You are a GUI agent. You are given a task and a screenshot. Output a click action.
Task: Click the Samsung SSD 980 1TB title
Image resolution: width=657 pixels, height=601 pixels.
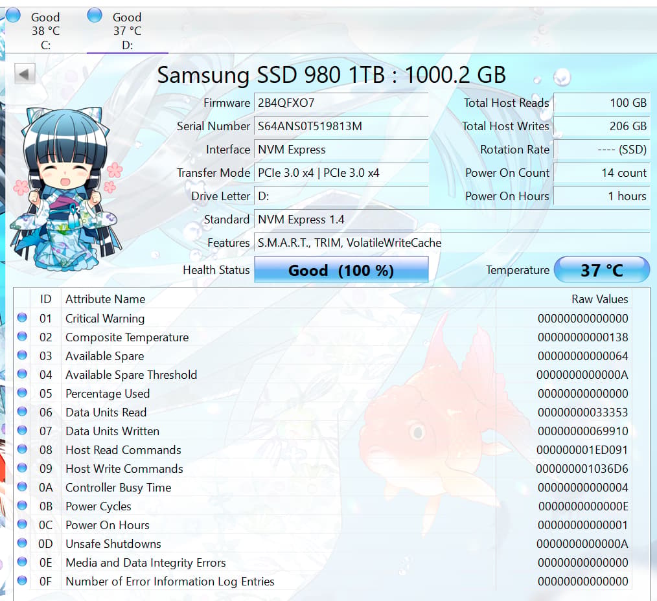tap(331, 75)
